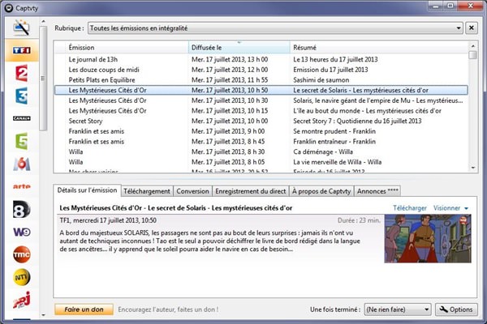487x324 pixels.
Task: Select the L'île au bout du monde row
Action: tap(261, 111)
